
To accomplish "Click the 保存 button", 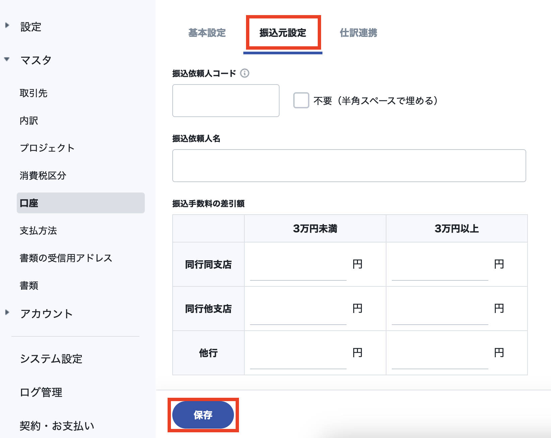I will 203,415.
